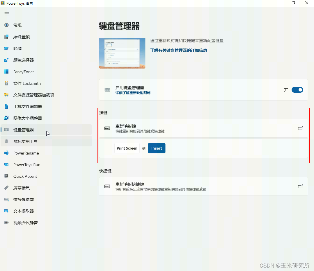Click the 图像大小调整器 icon
Image resolution: width=314 pixels, height=271 pixels.
point(6,118)
